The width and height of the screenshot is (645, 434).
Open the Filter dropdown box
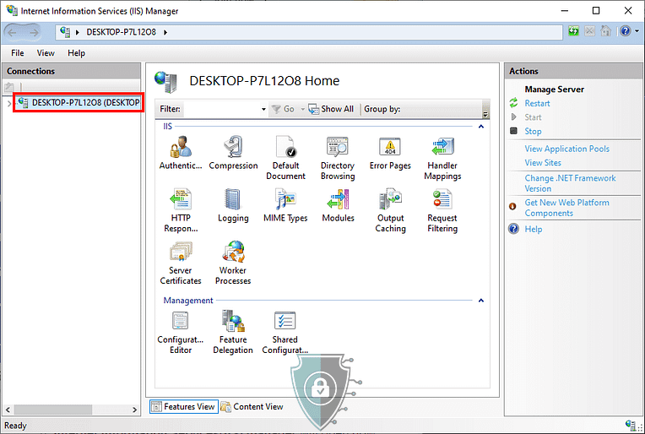click(262, 109)
